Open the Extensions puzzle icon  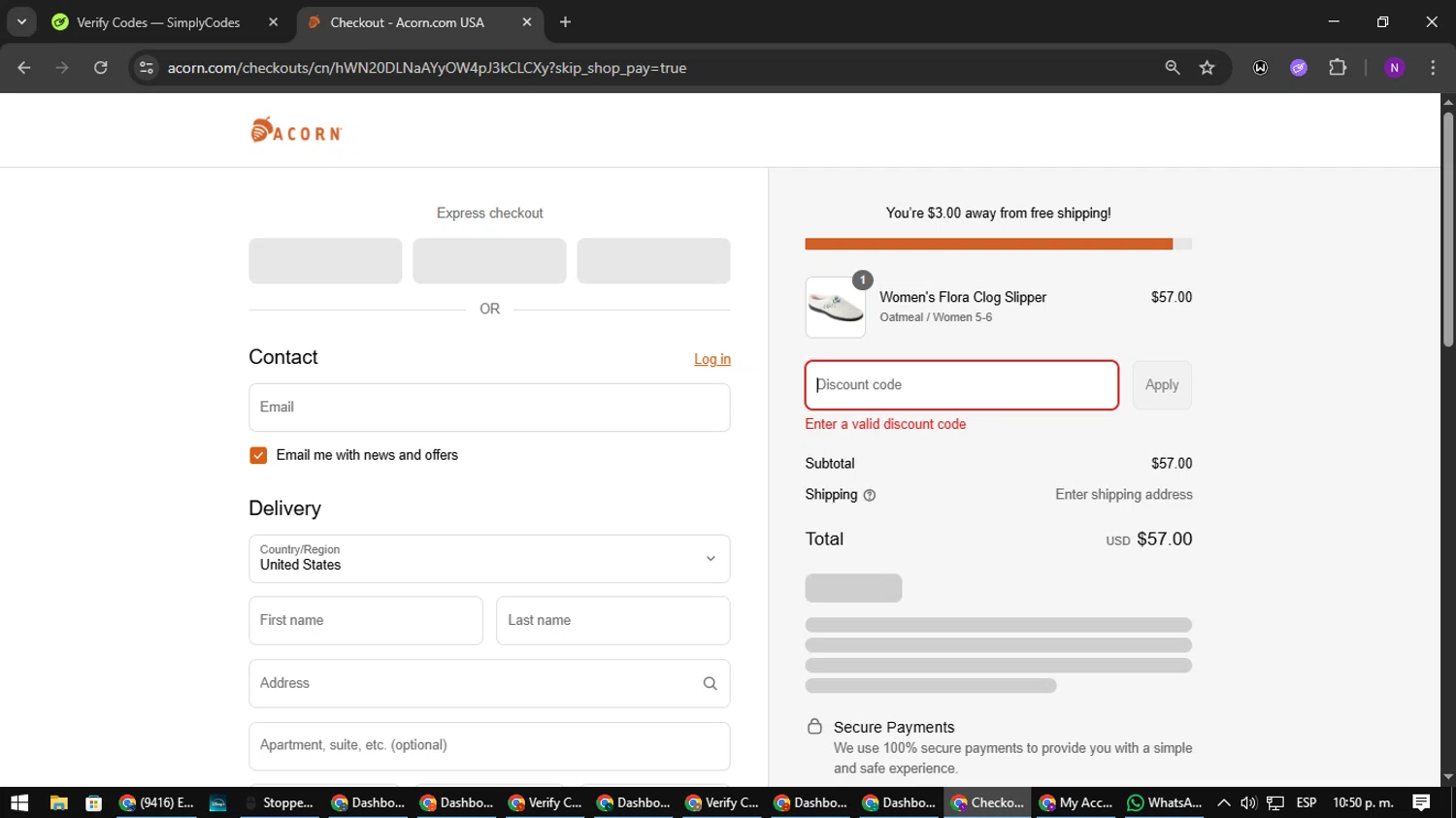[x=1338, y=68]
